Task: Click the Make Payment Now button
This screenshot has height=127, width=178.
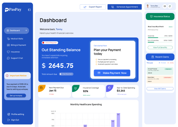Action: (112, 73)
